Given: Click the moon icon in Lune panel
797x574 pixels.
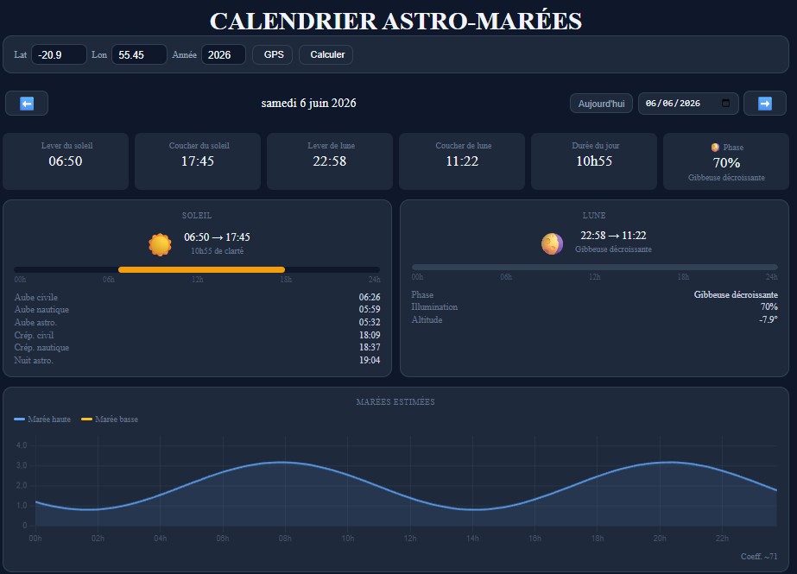Looking at the screenshot, I should point(552,243).
